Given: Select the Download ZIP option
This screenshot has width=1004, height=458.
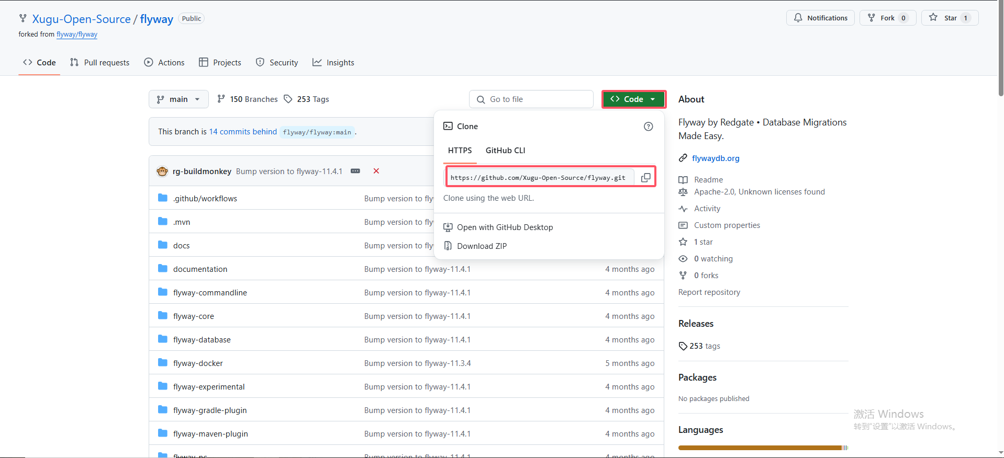Looking at the screenshot, I should (x=482, y=246).
